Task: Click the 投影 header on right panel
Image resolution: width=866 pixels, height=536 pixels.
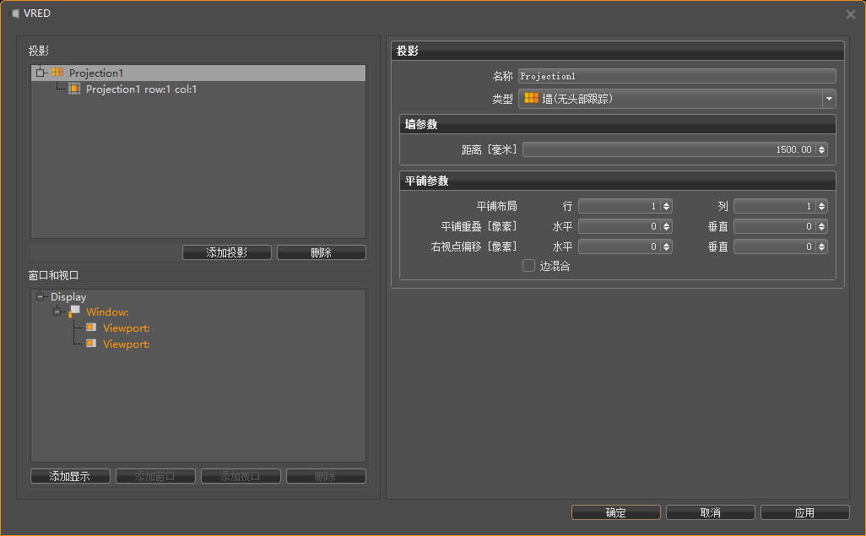Action: pyautogui.click(x=618, y=51)
